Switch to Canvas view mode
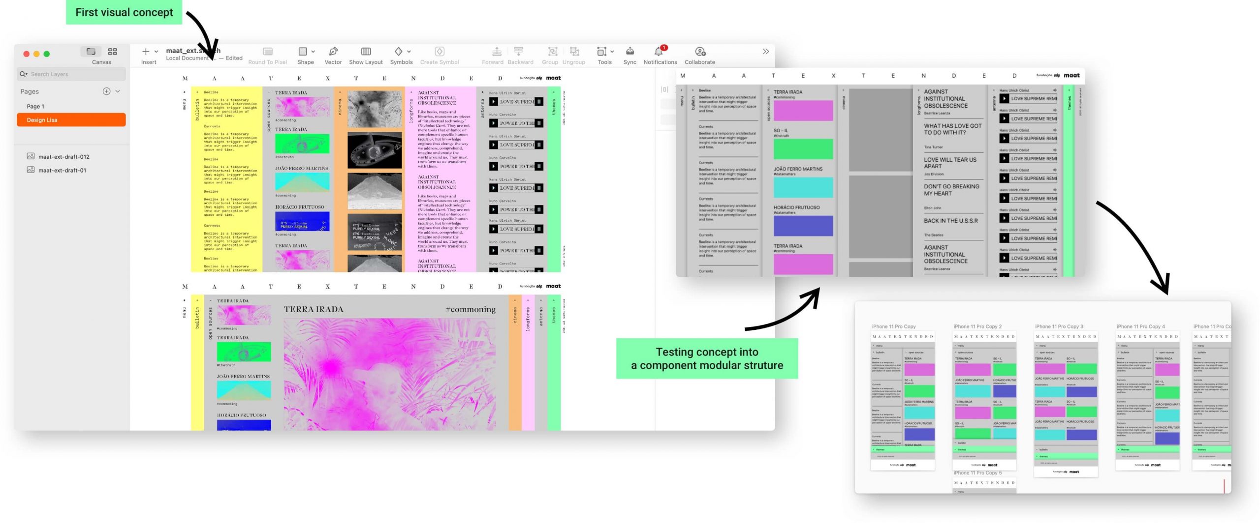Image resolution: width=1260 pixels, height=527 pixels. pyautogui.click(x=91, y=52)
